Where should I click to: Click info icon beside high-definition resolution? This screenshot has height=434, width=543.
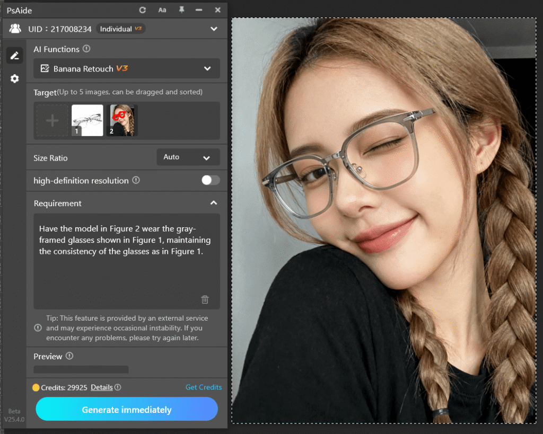[136, 180]
